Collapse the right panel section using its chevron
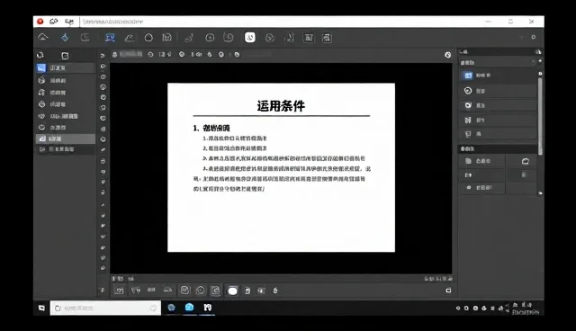Viewport: 576px width, 331px height. pos(533,62)
